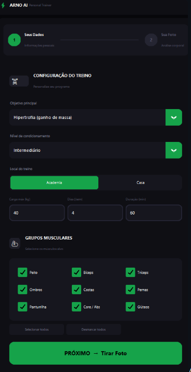Switch workout location to Casa
The height and width of the screenshot is (372, 191).
coord(141,183)
